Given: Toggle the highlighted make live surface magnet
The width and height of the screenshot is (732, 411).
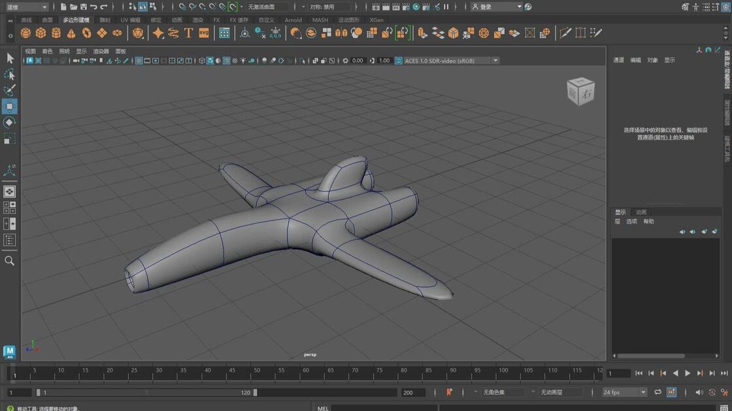Looking at the screenshot, I should pyautogui.click(x=233, y=7).
